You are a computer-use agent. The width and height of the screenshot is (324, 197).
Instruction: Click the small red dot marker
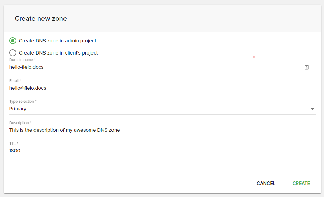254,57
